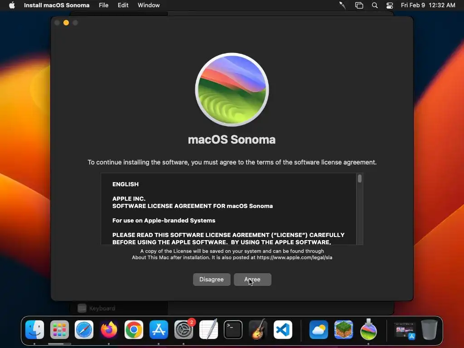
Task: Open the Window menu
Action: 149,5
